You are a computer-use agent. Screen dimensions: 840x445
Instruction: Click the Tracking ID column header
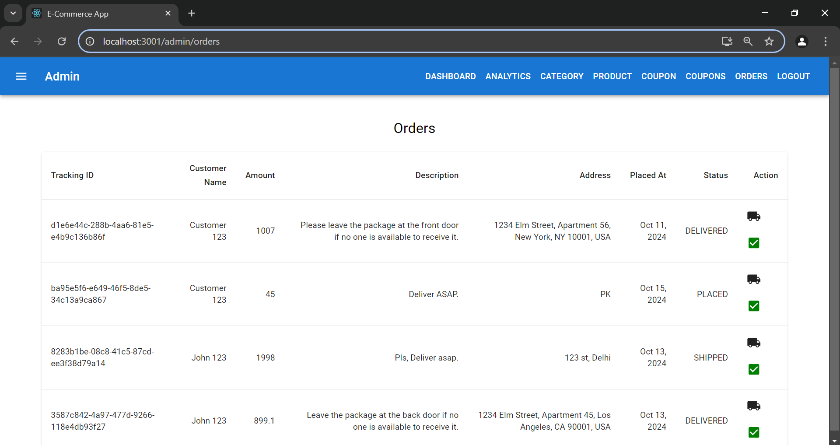[x=72, y=175]
